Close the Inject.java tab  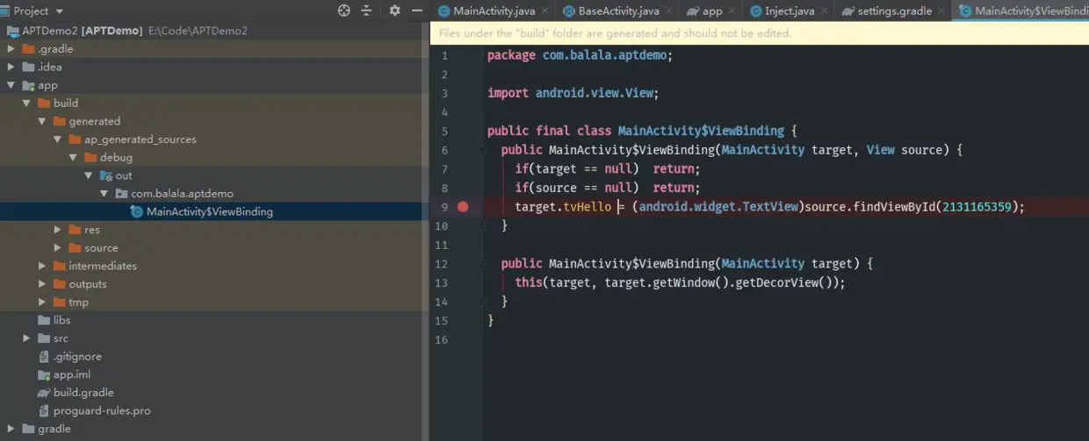(x=826, y=11)
